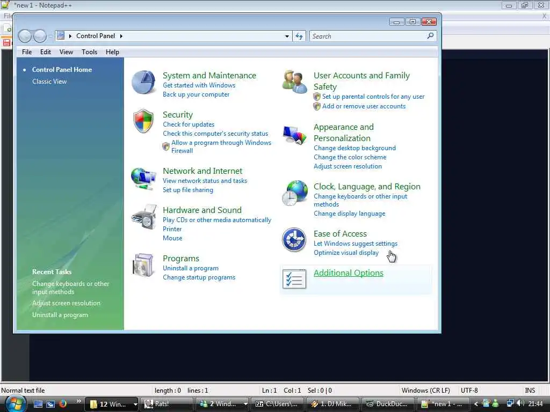Click Back up your computer

coord(196,94)
